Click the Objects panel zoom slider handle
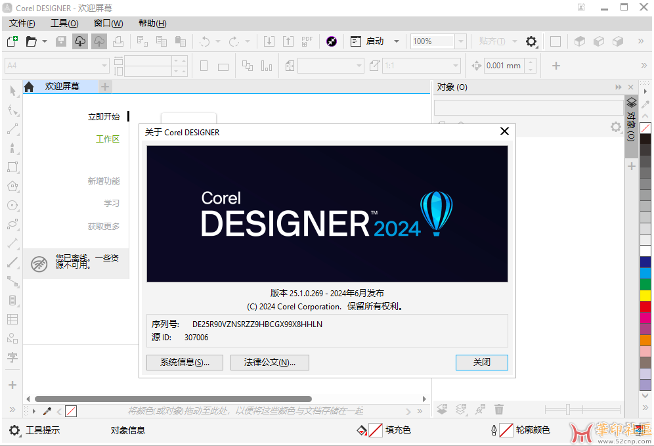 coord(568,409)
